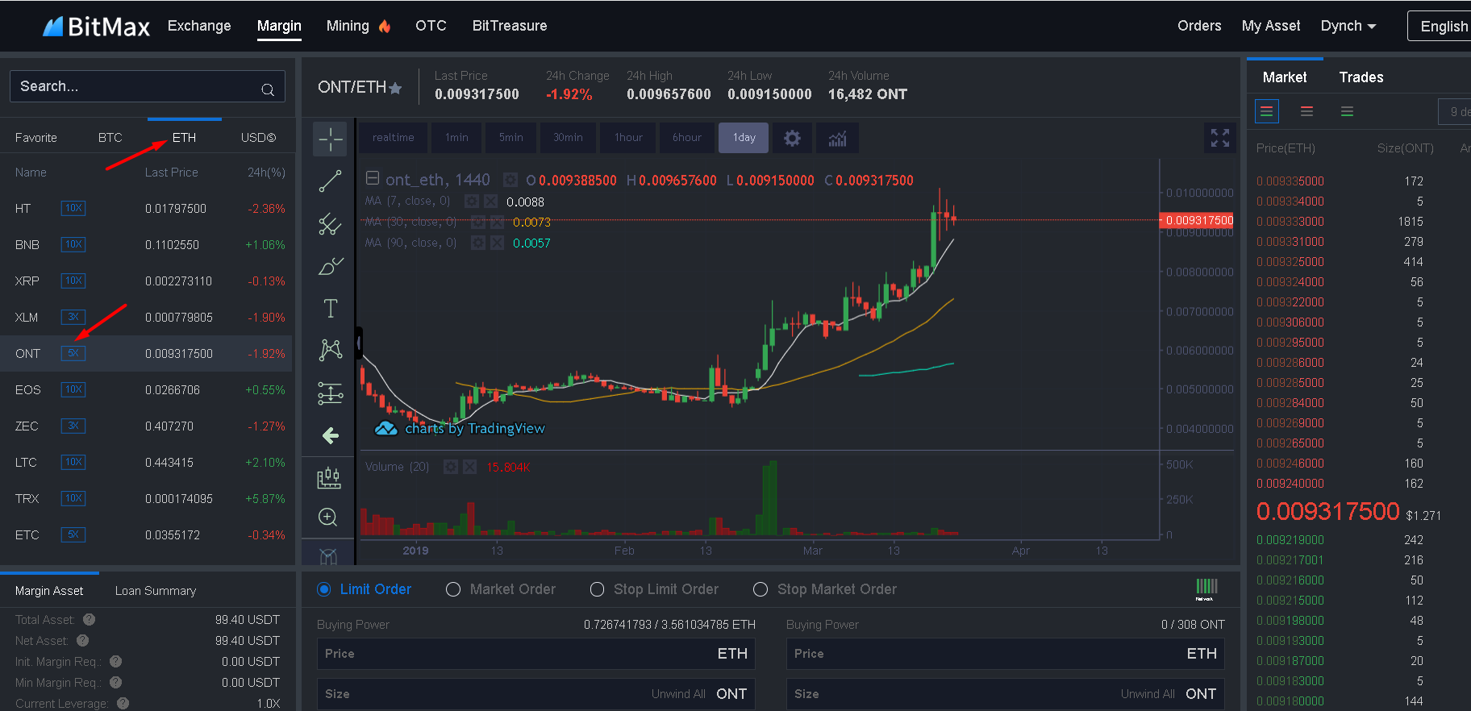Open the Dynch account dropdown
1471x711 pixels.
tap(1348, 26)
